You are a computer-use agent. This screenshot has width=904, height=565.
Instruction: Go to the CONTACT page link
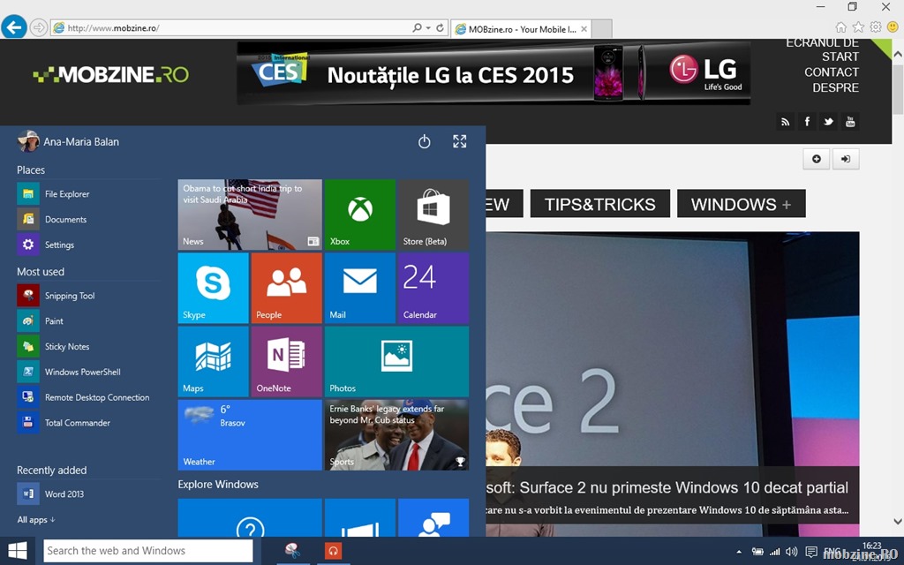(x=832, y=72)
